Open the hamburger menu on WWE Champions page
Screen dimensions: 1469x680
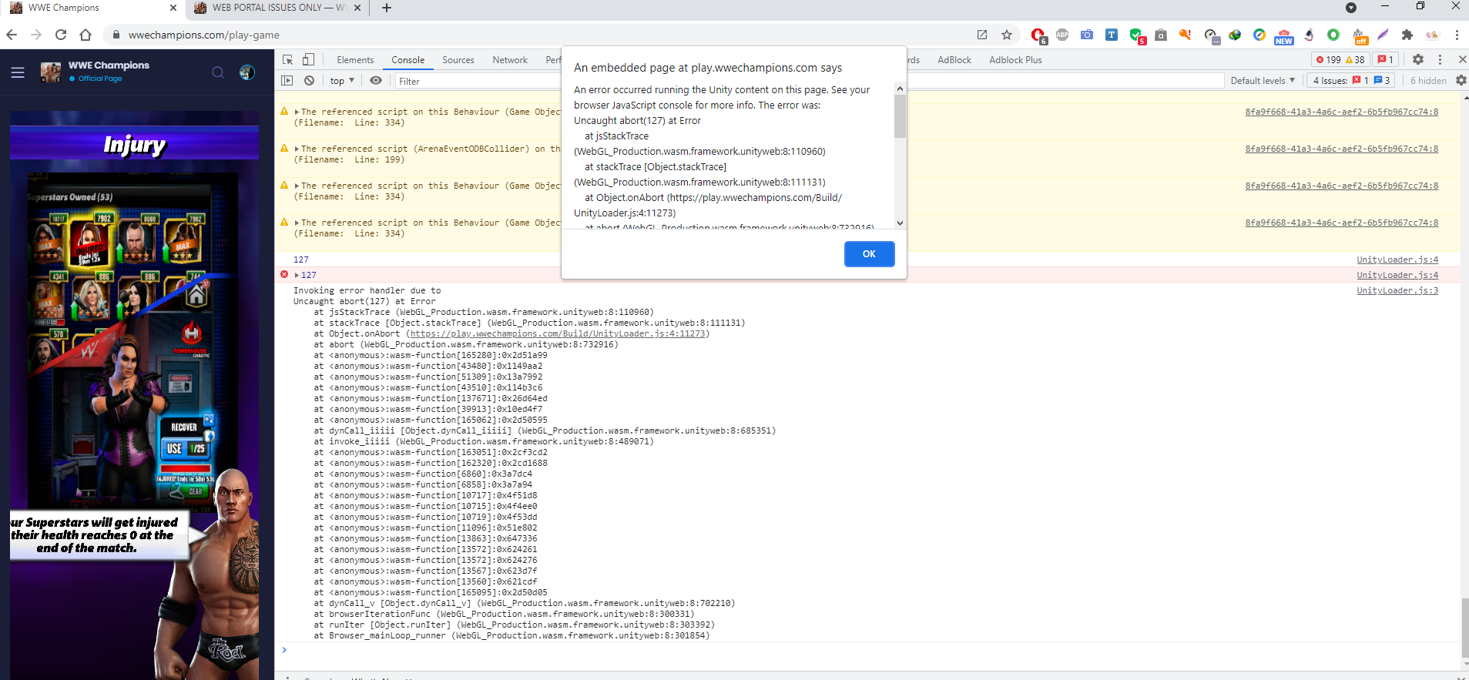coord(18,72)
